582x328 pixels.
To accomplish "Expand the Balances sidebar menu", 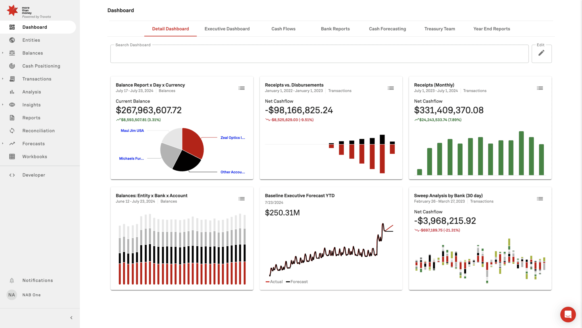I will 3,53.
